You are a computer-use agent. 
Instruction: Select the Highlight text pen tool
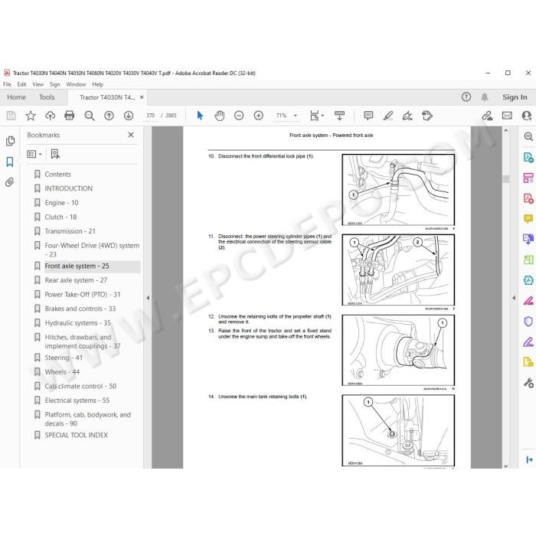[x=388, y=116]
